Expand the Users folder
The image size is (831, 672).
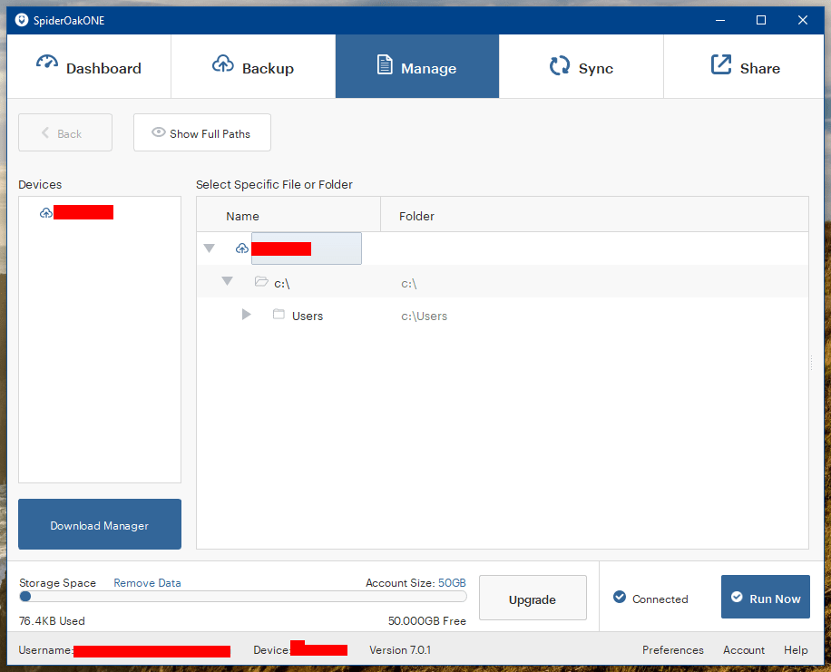(246, 315)
